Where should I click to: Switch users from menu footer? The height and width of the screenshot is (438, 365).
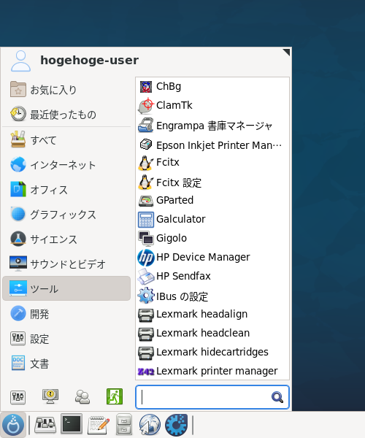click(x=82, y=397)
